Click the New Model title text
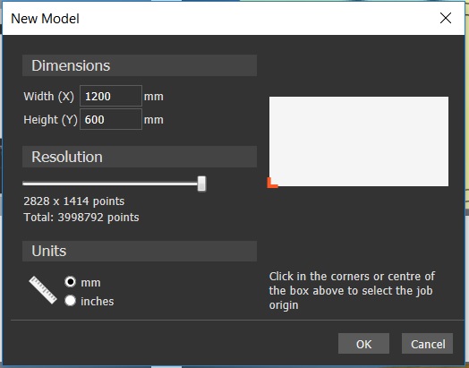This screenshot has height=368, width=469. coord(45,19)
